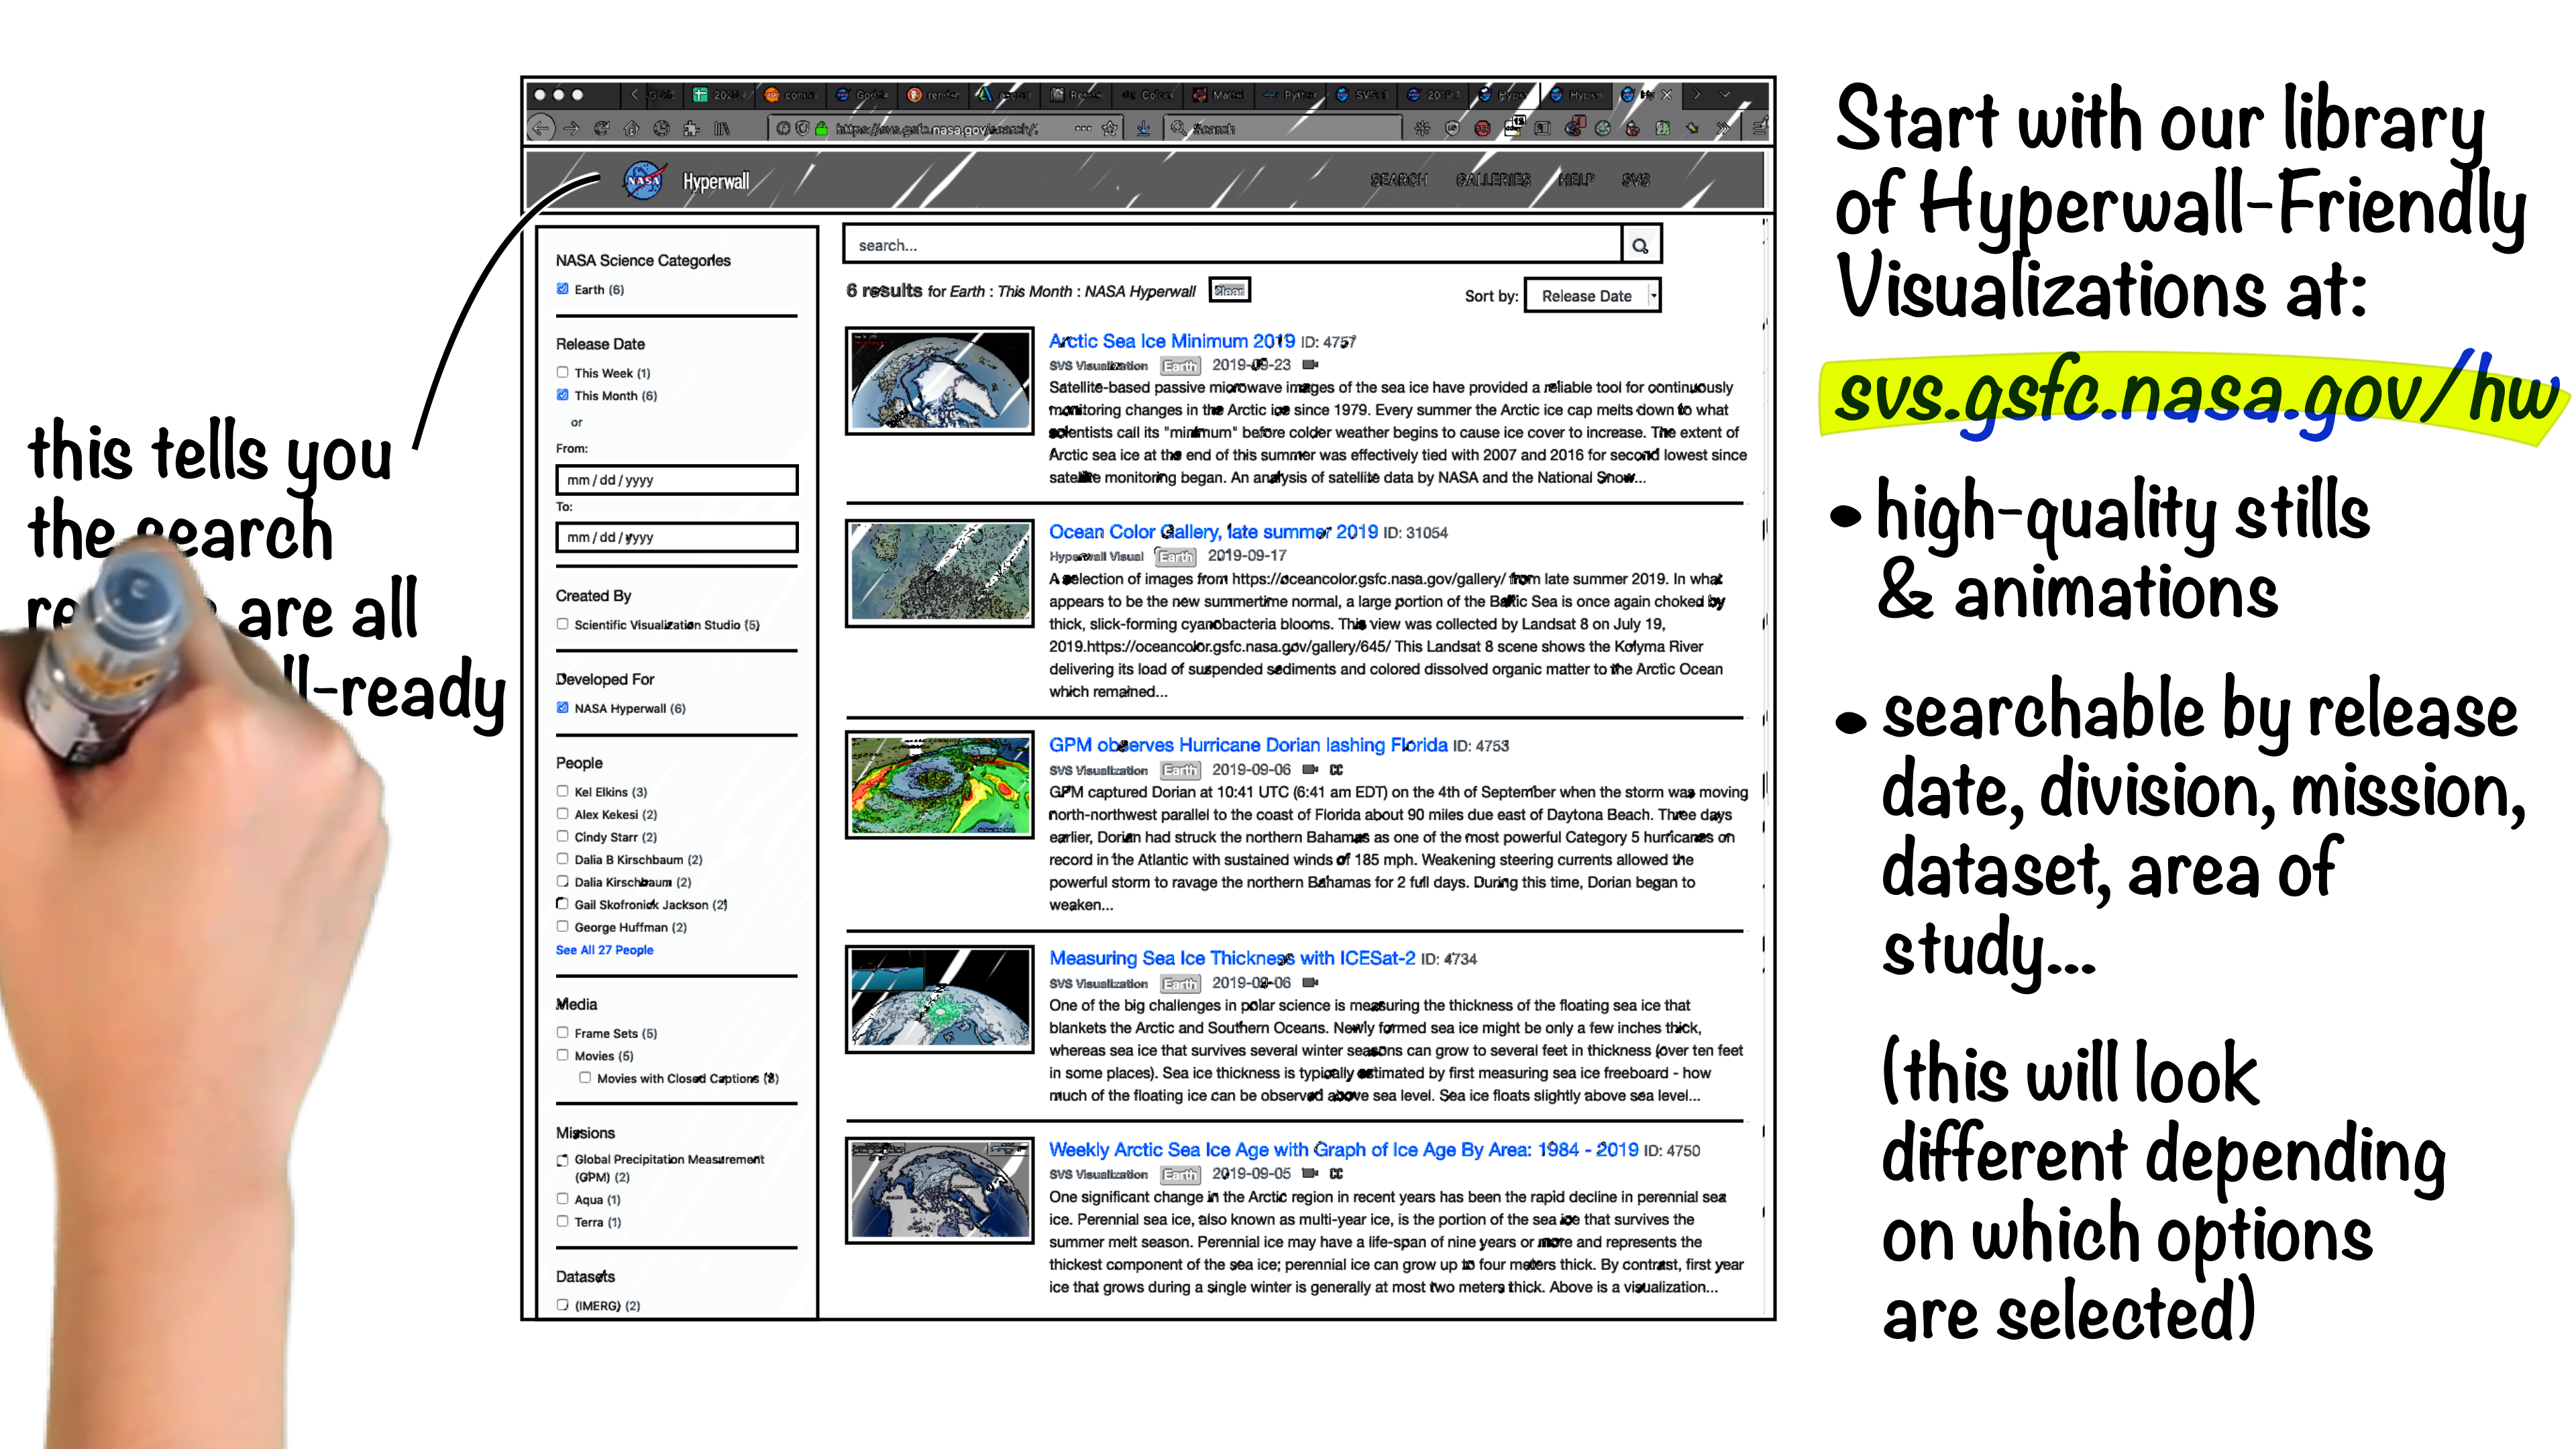The height and width of the screenshot is (1449, 2576).
Task: Open the SEARCH nav item
Action: click(x=1398, y=180)
